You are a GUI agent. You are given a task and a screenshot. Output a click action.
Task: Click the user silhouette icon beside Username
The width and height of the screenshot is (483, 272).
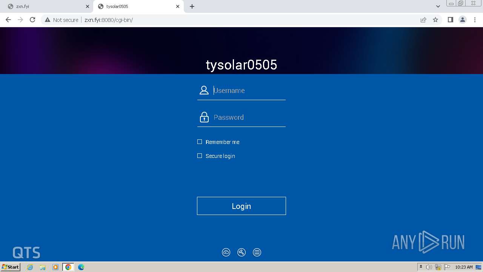click(x=204, y=90)
